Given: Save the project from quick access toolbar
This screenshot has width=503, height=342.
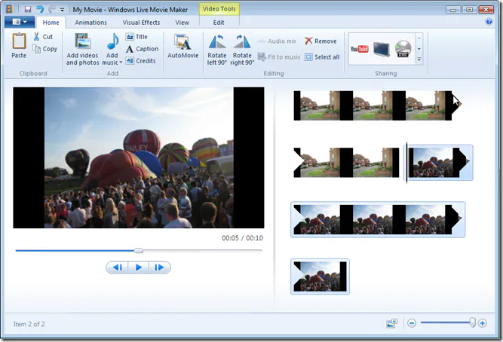Looking at the screenshot, I should coord(28,9).
